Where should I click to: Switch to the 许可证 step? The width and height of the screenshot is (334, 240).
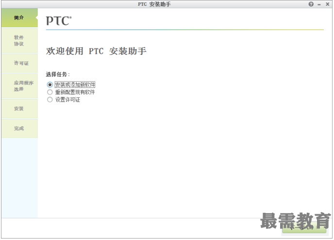click(19, 63)
